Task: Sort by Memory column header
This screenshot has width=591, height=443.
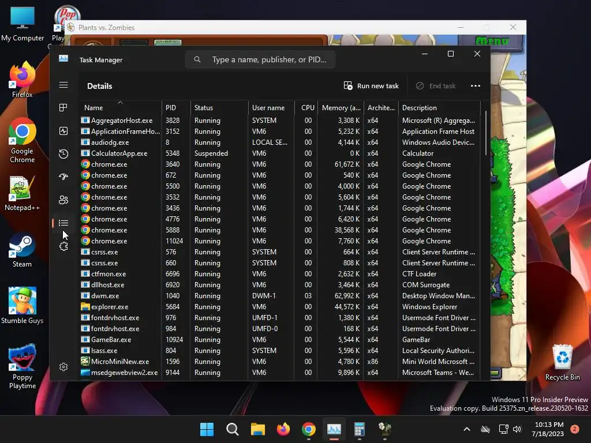Action: pyautogui.click(x=341, y=108)
